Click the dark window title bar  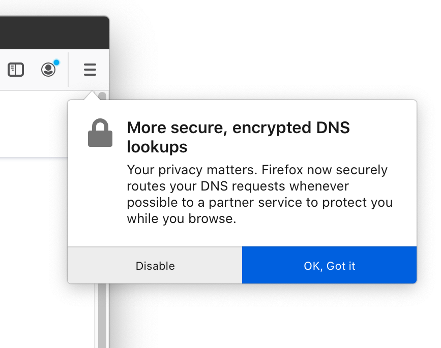tap(53, 33)
